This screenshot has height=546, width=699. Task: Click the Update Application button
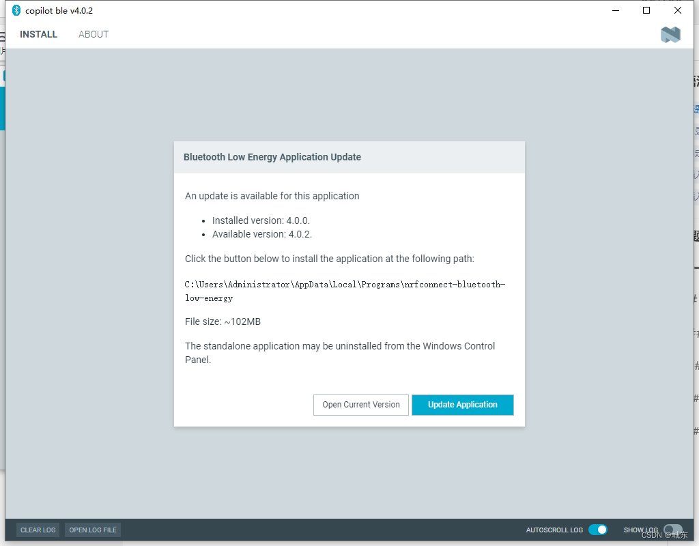(462, 405)
